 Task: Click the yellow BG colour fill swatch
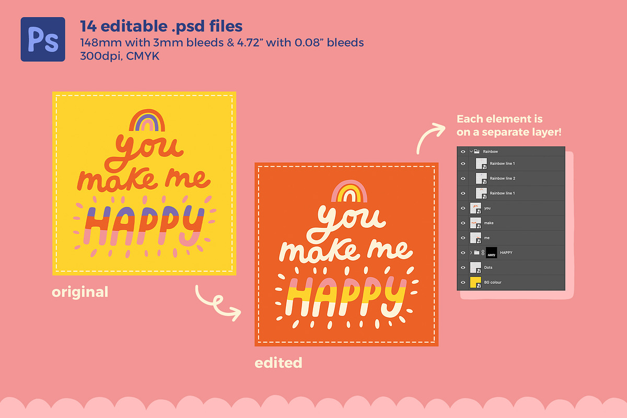pos(473,281)
